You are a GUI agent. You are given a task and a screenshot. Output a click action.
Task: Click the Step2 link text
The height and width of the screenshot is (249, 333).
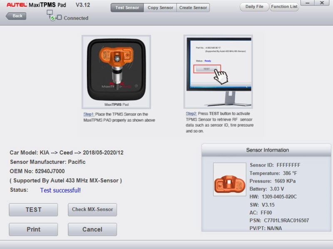point(191,113)
